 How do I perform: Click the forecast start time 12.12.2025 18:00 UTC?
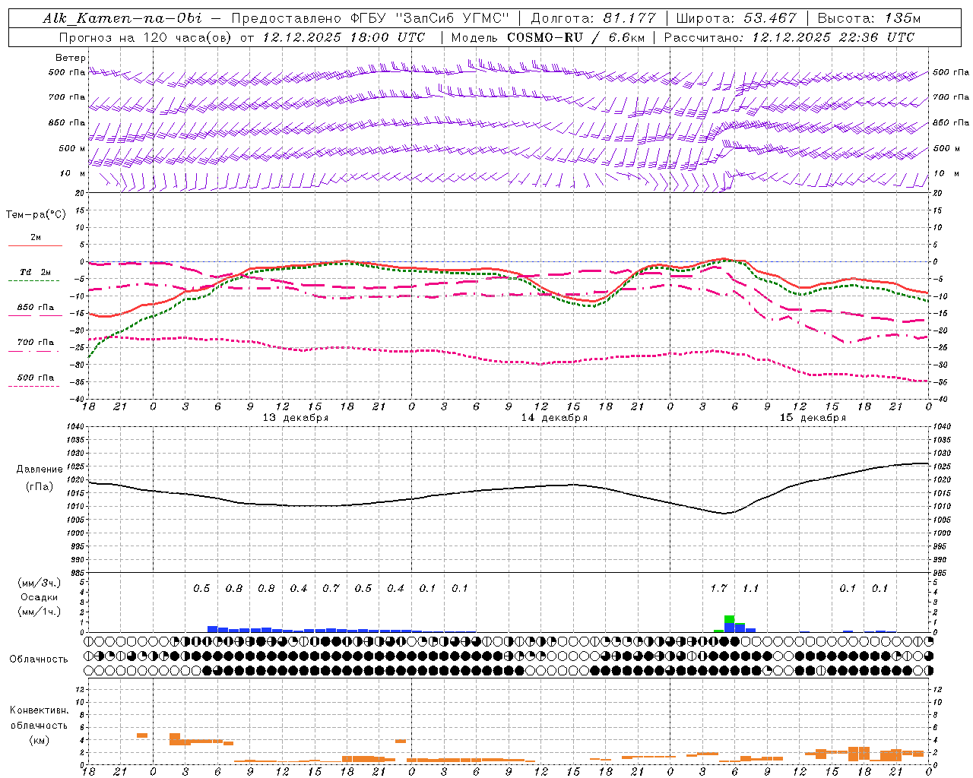click(344, 37)
